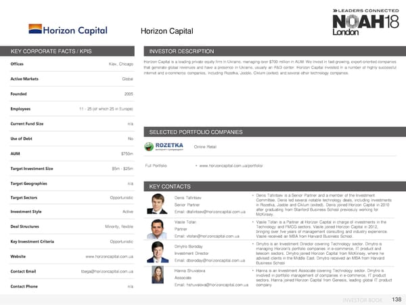Click the Investor Book footer label
The height and width of the screenshot is (305, 406).
tap(362, 300)
